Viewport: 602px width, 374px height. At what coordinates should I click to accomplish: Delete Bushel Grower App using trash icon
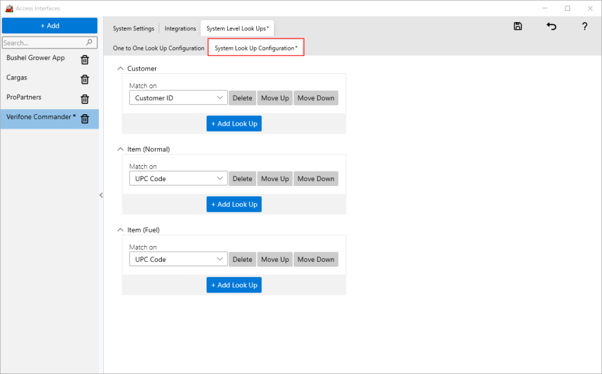(x=85, y=60)
